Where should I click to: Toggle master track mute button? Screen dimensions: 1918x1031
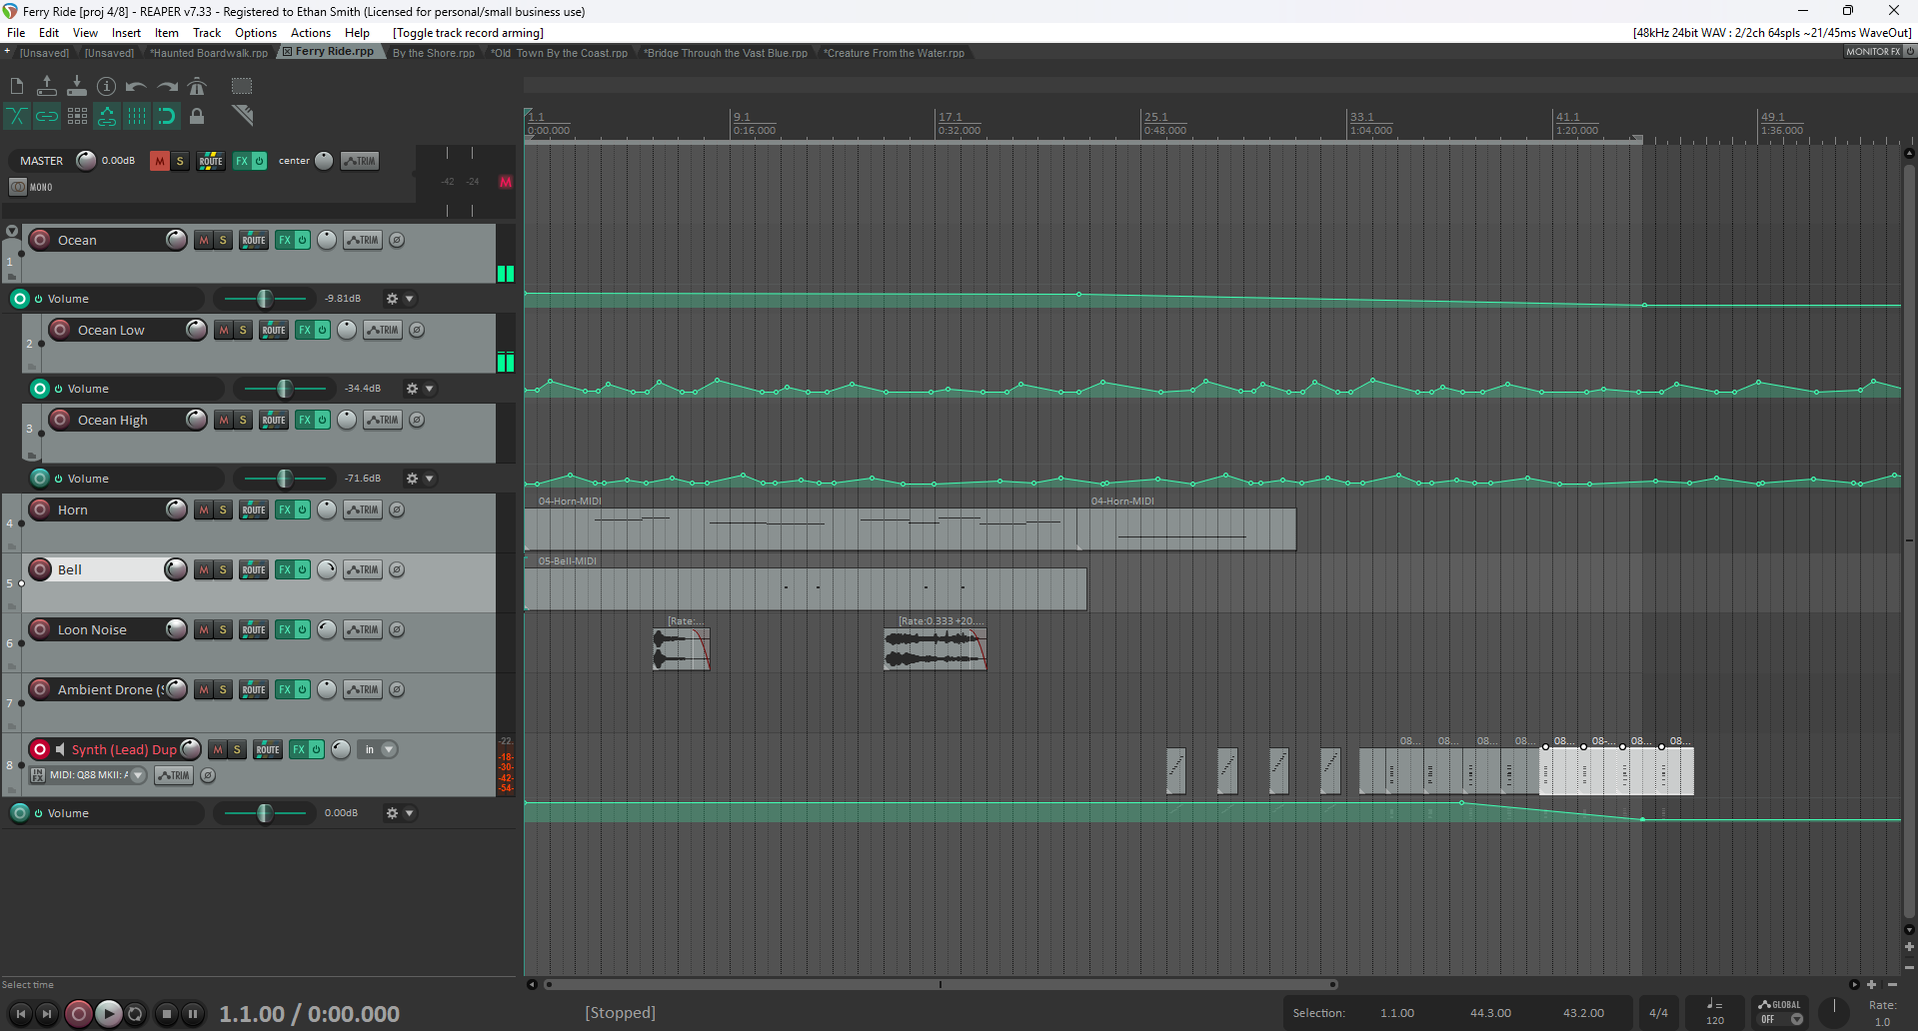[x=159, y=161]
